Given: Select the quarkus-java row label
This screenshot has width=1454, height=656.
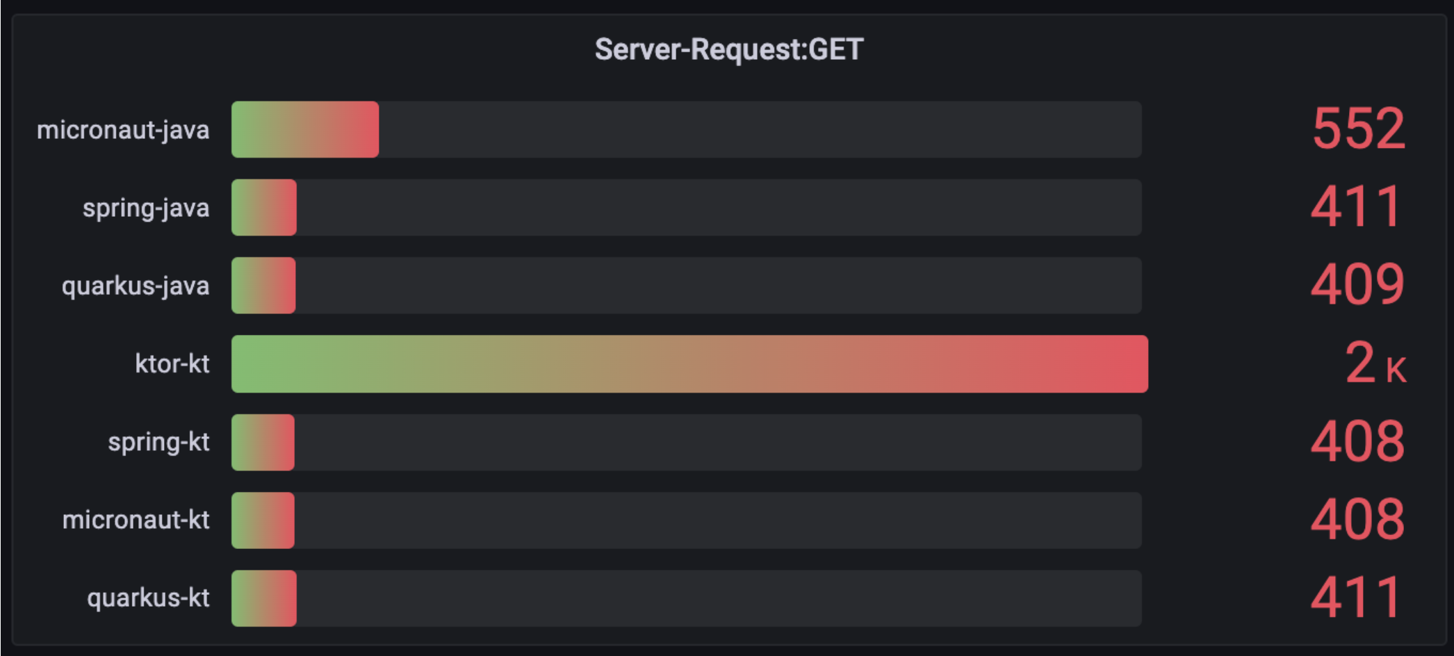Looking at the screenshot, I should click(136, 286).
